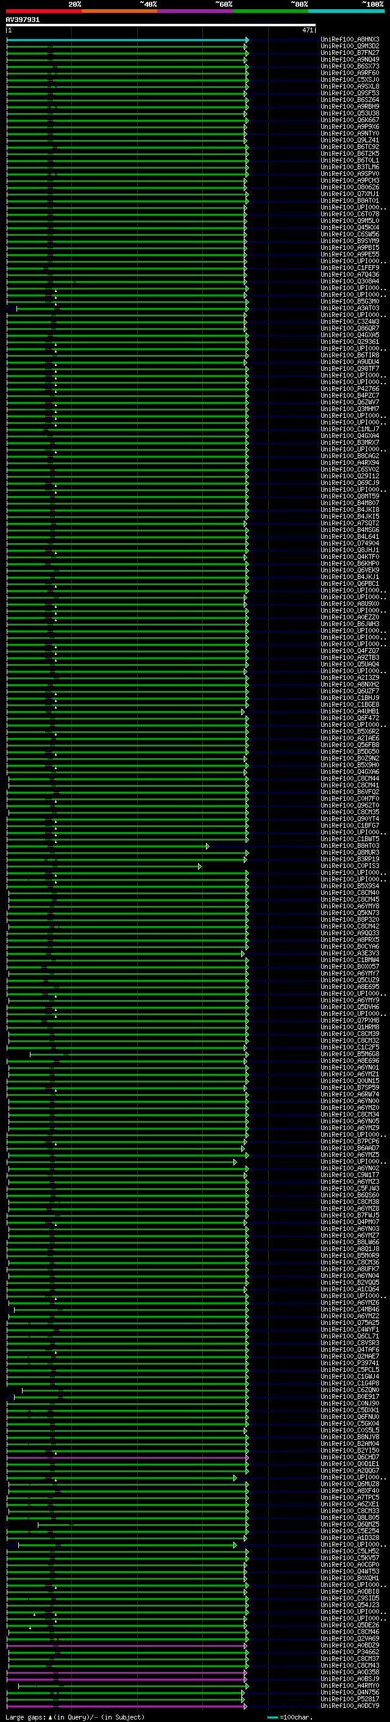Click UniRef100_C5KV57 label
The height and width of the screenshot is (1722, 390).
[x=350, y=1558]
